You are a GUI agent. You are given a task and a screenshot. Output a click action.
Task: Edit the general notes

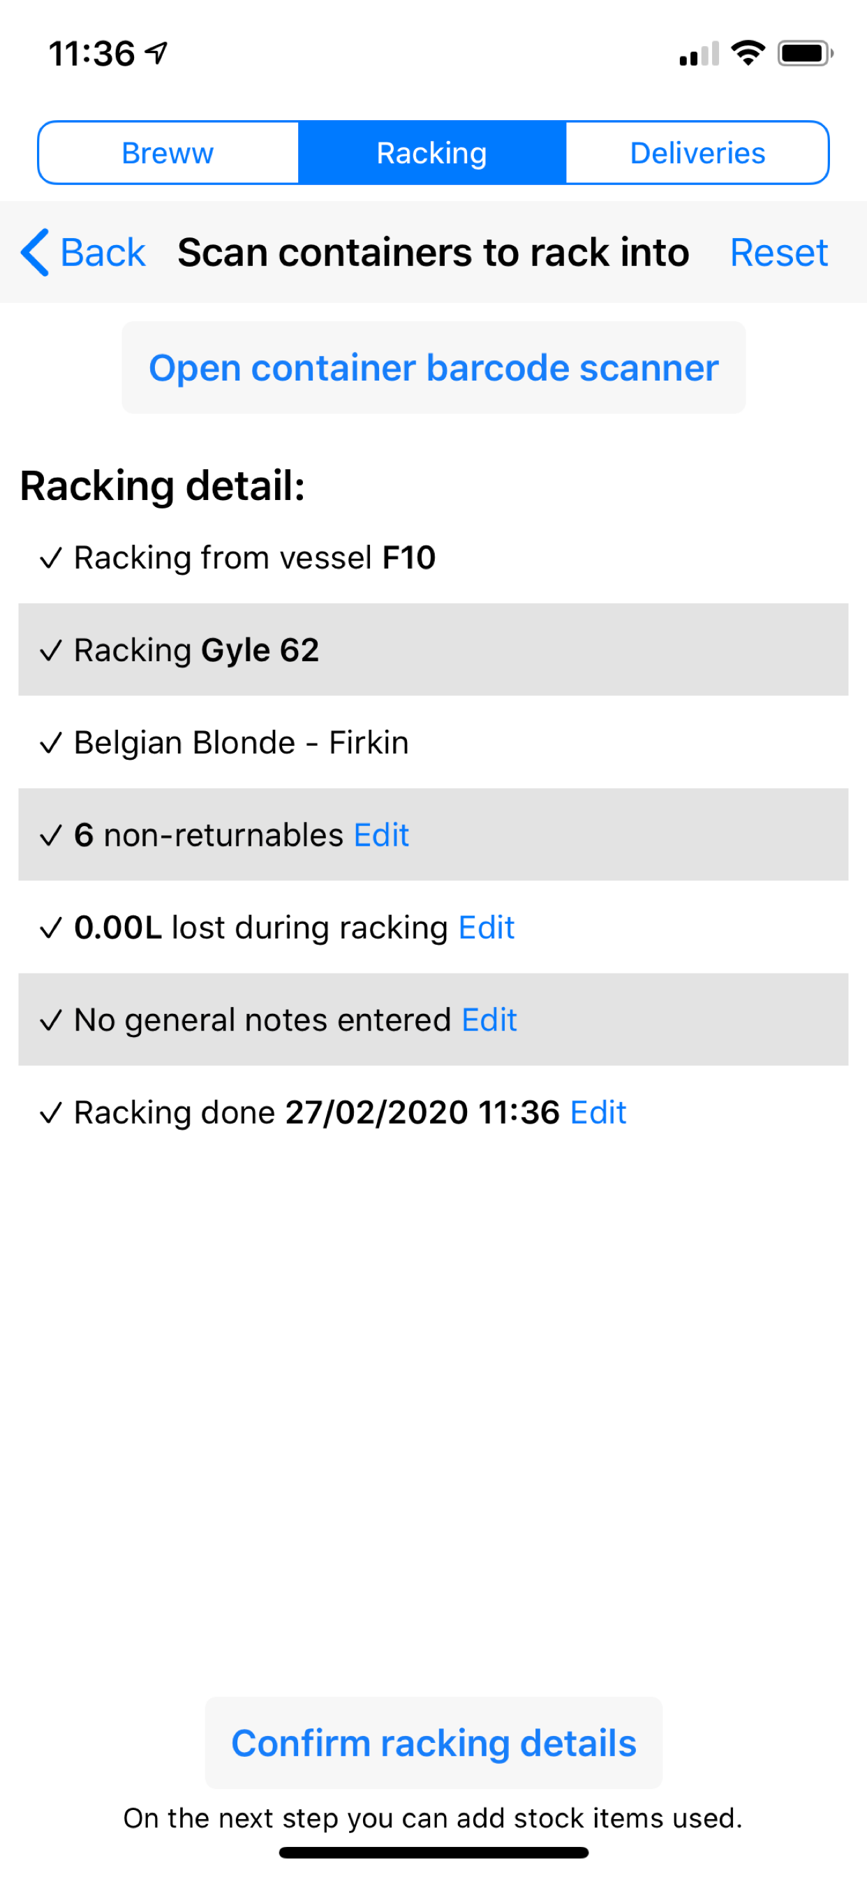489,1020
